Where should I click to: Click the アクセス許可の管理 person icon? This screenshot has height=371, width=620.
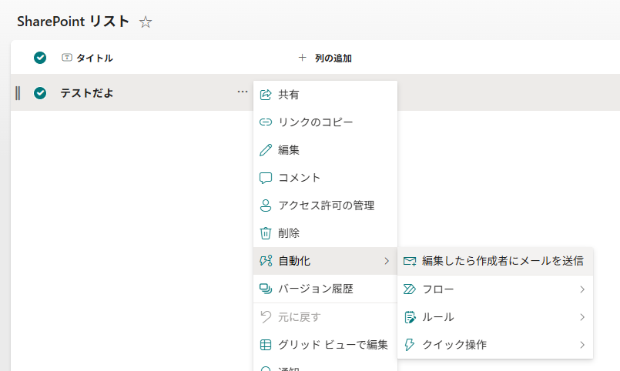(x=266, y=206)
